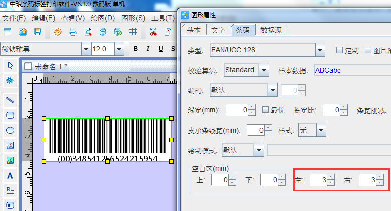Click the Save document icon
The width and height of the screenshot is (391, 211).
pyautogui.click(x=37, y=32)
